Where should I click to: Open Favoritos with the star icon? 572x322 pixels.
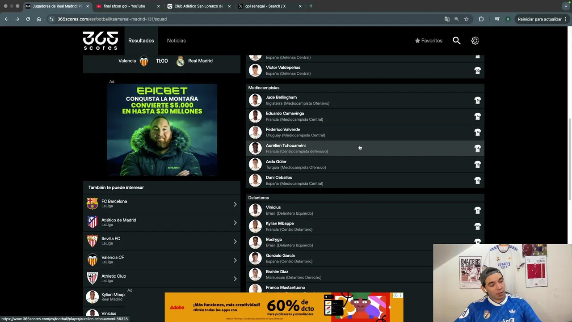(x=429, y=41)
